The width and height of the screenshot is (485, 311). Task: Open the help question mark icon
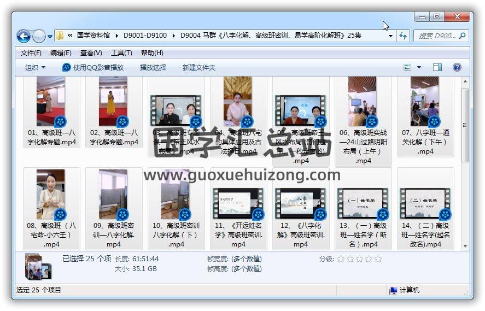[457, 67]
